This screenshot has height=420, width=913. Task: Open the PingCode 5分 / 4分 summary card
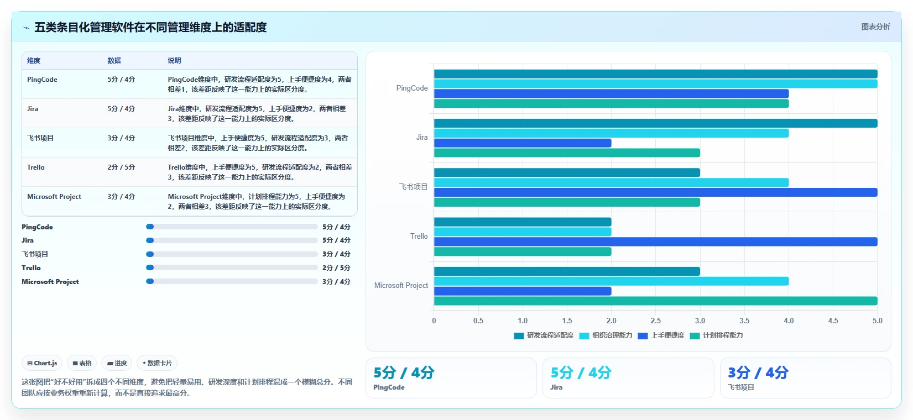click(x=451, y=378)
